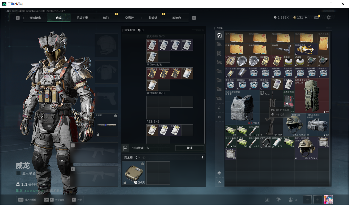Open the mail envelope icon
The image size is (349, 205).
316,17
